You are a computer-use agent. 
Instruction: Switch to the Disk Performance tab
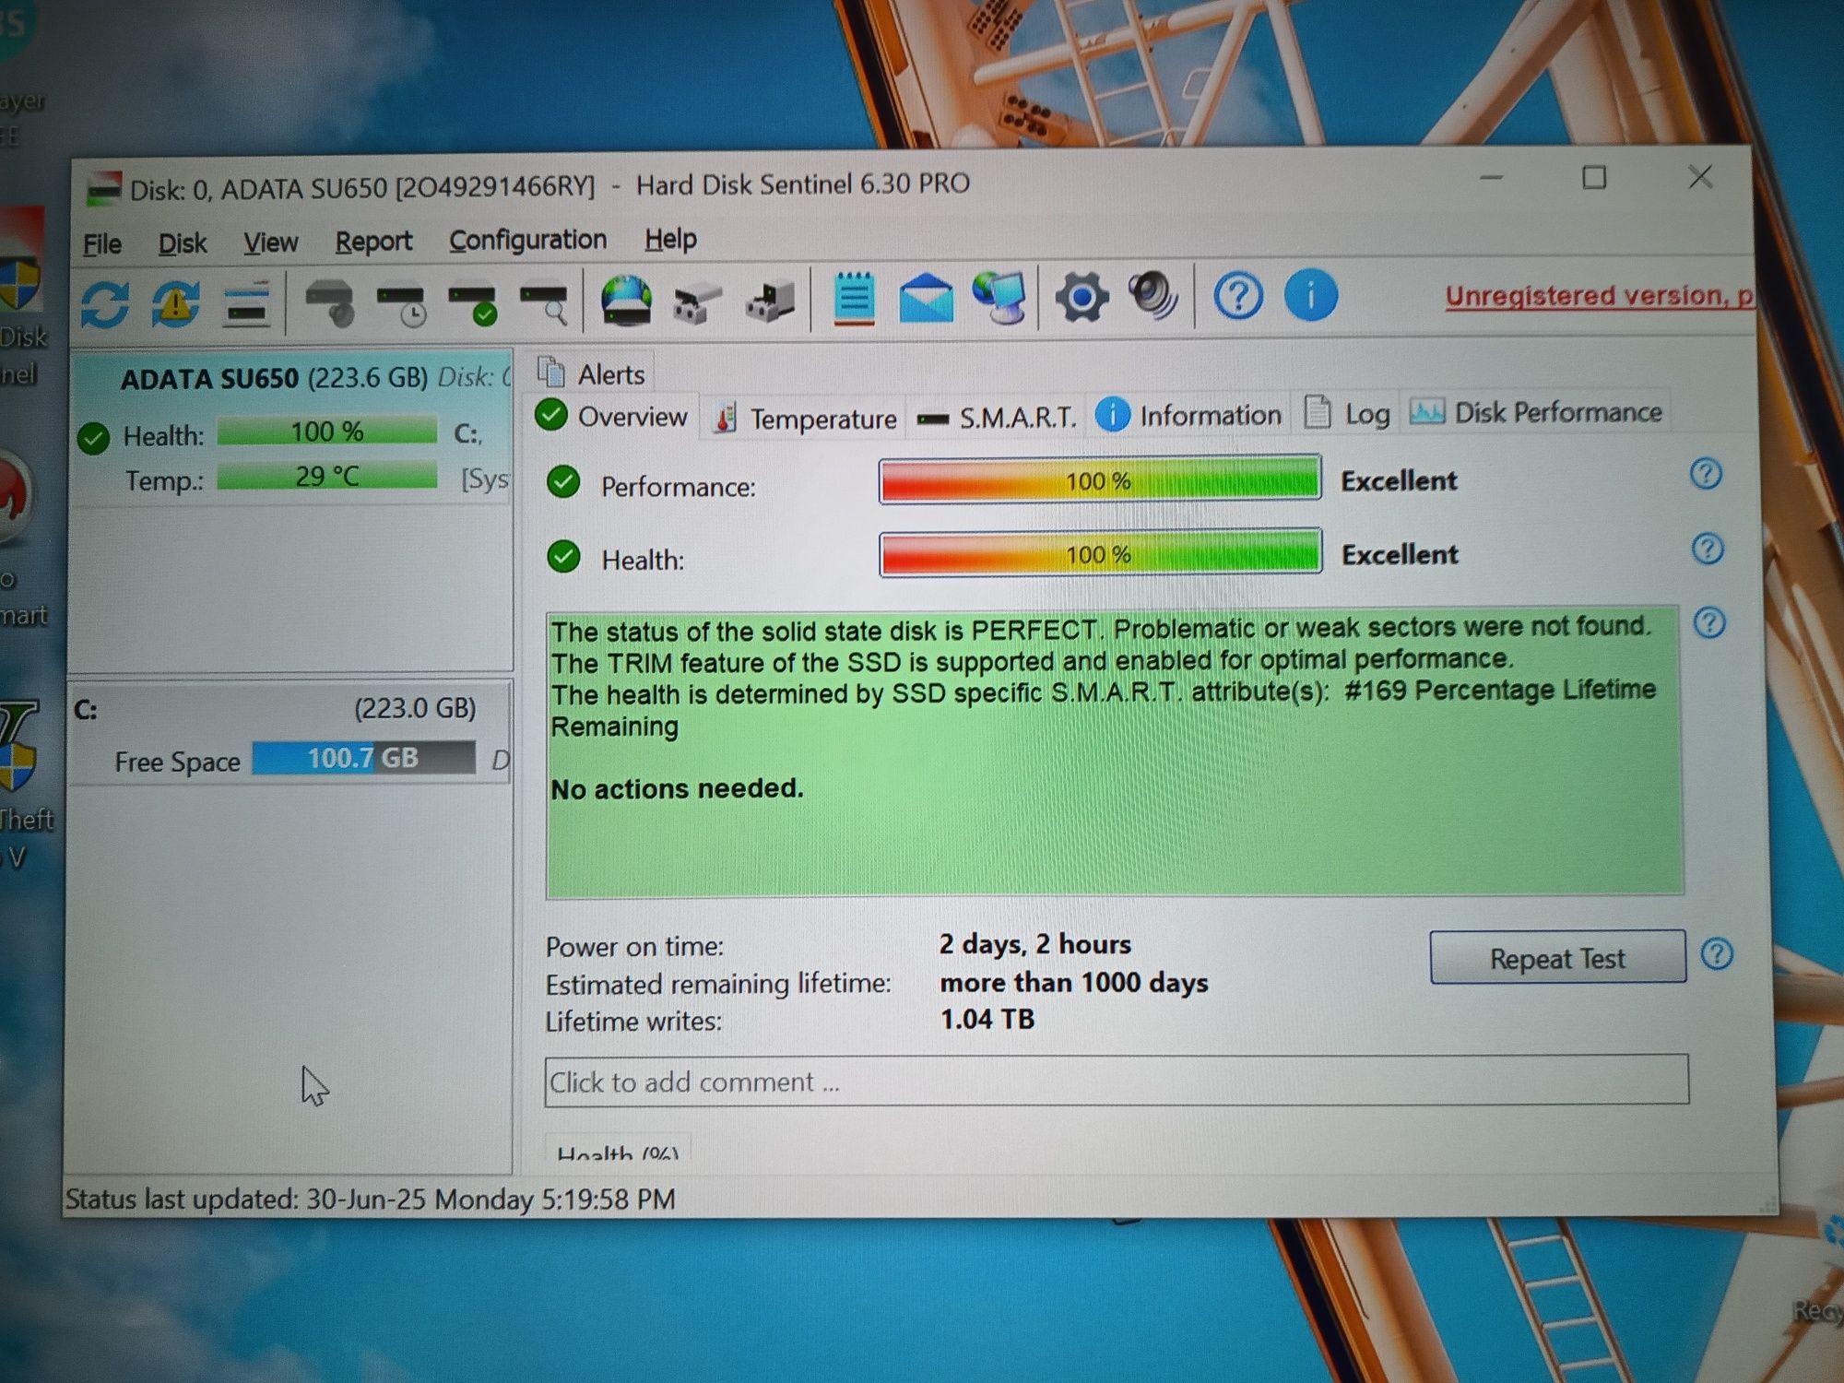click(x=1537, y=412)
